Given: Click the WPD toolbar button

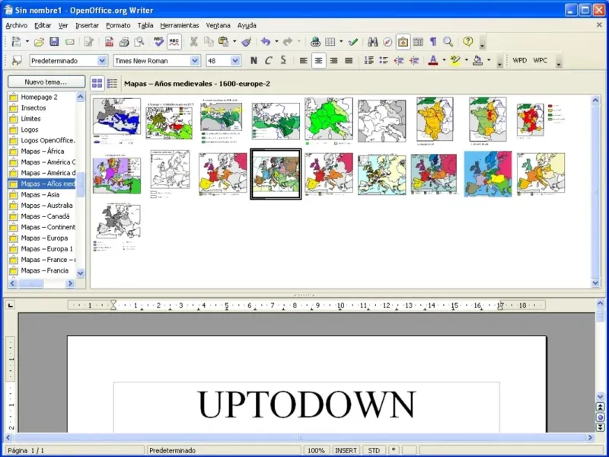Looking at the screenshot, I should pos(519,60).
